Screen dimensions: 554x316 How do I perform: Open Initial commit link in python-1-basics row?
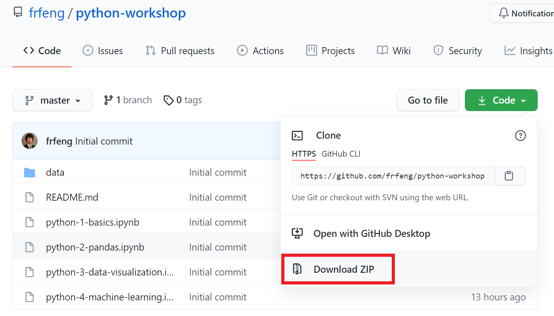click(218, 222)
